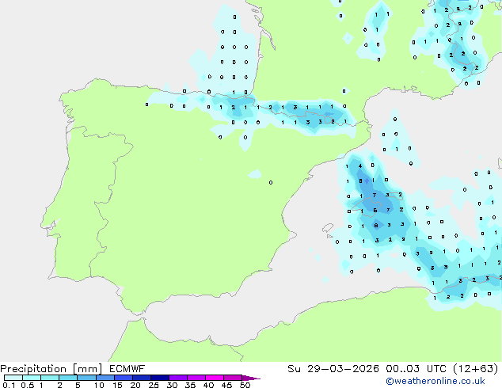Pick the 10–15 mm legend color
Viewport: 502px width, 388px height.
point(105,378)
